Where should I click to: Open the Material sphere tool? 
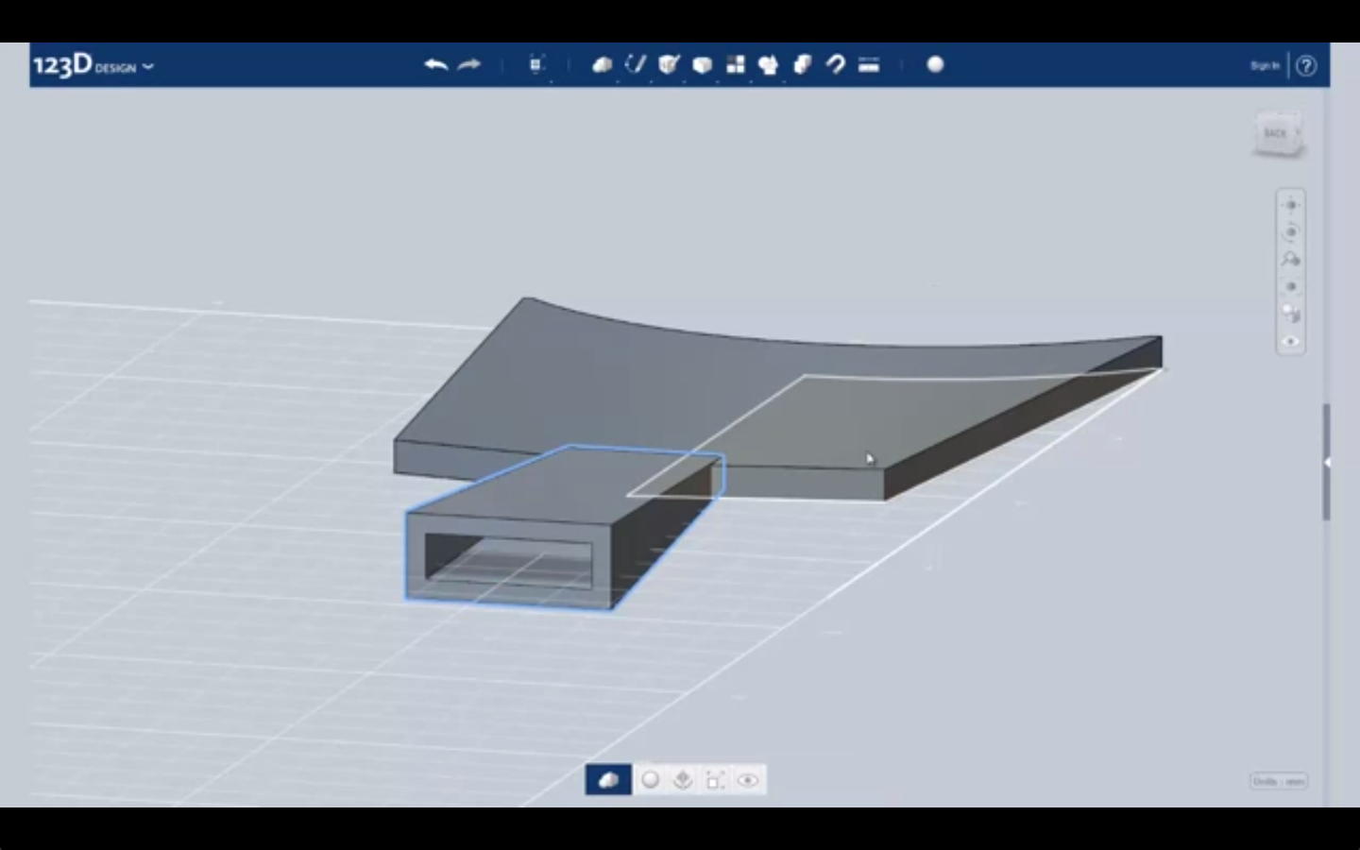point(935,64)
